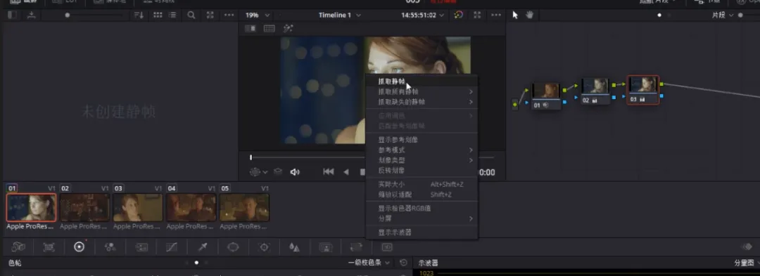760x276 pixels.
Task: Open the Color Wheels palette icon
Action: [x=80, y=247]
